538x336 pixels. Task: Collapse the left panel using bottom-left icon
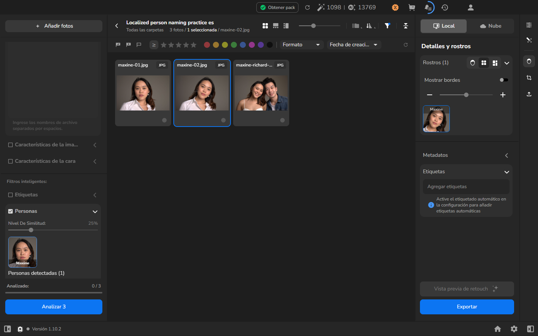pyautogui.click(x=7, y=329)
